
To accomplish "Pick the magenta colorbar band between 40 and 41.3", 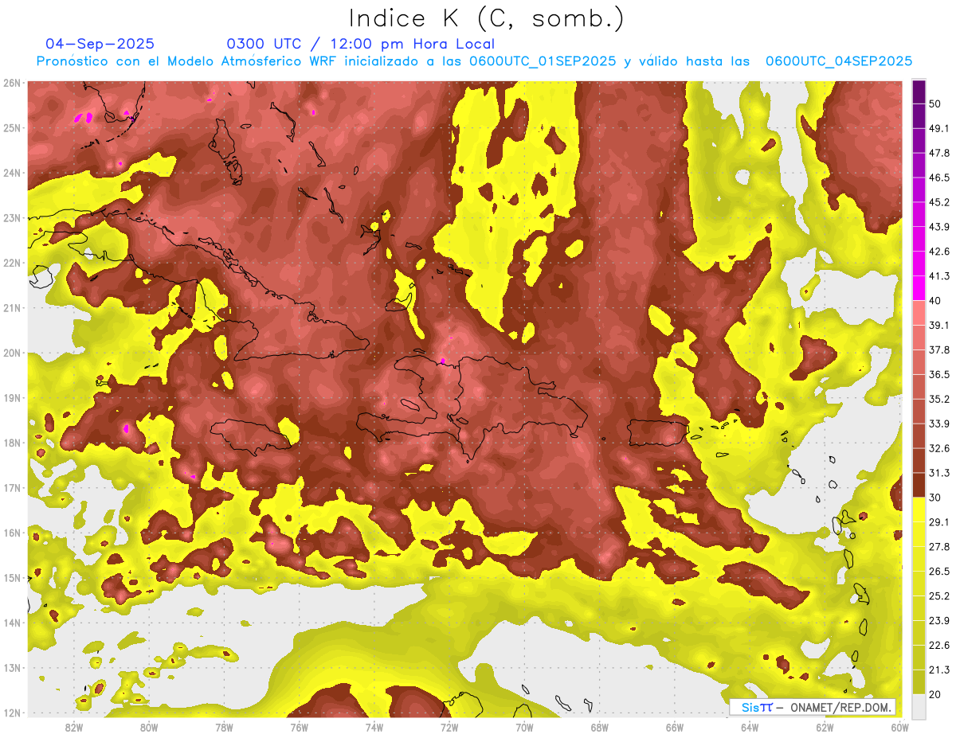I will pos(919,288).
